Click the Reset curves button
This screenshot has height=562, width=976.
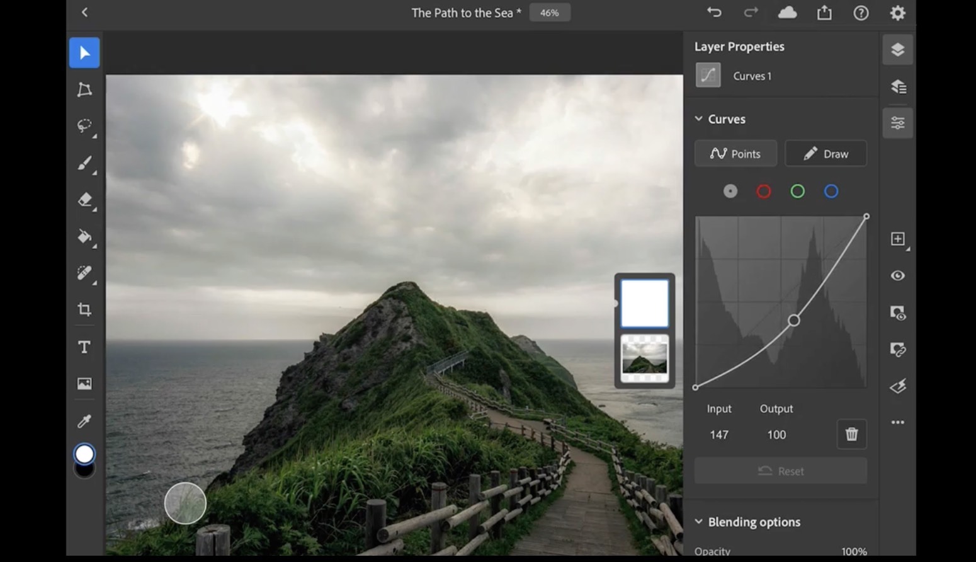pyautogui.click(x=781, y=471)
